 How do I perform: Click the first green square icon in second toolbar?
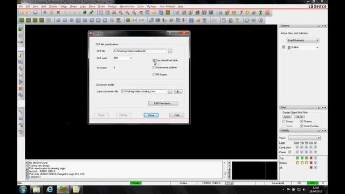click(22, 20)
